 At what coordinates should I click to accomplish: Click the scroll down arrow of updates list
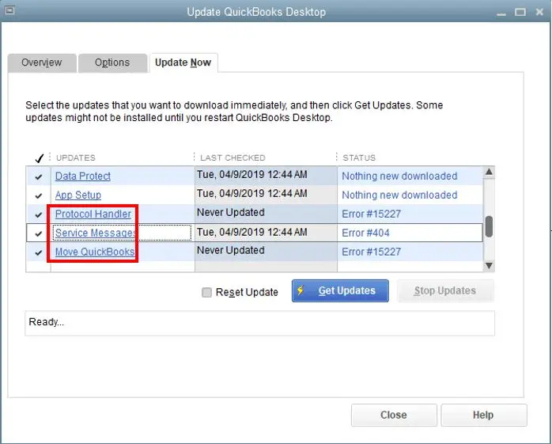tap(489, 265)
